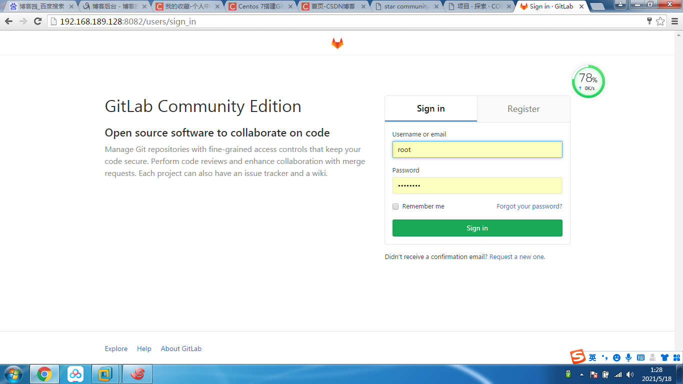Show hidden tray icons arrow
Viewport: 683px width, 384px height.
click(581, 374)
